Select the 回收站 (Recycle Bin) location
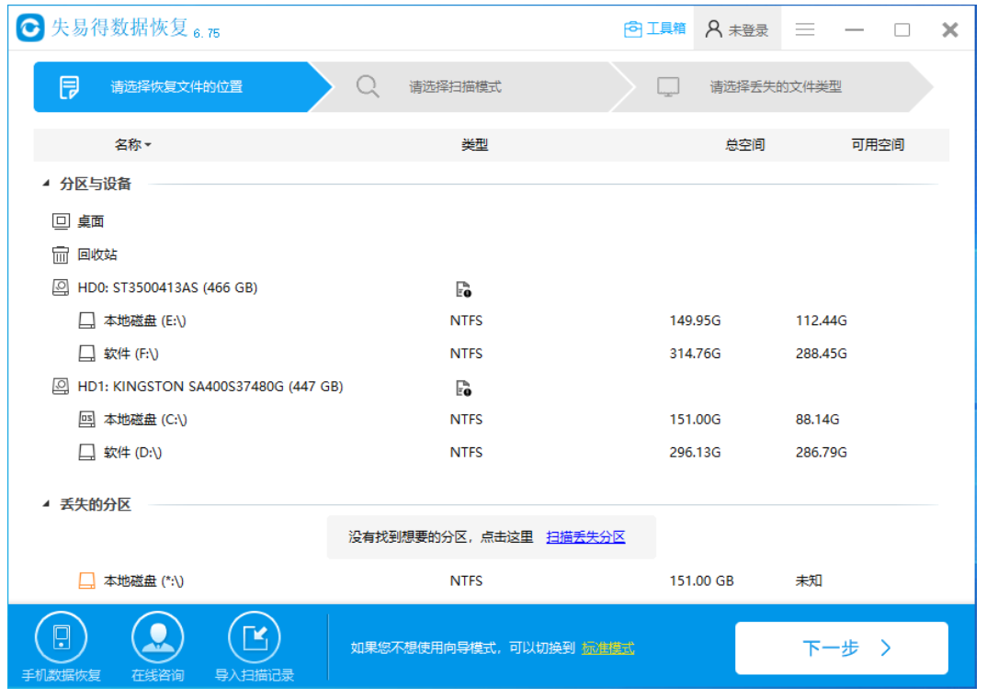 click(x=97, y=254)
